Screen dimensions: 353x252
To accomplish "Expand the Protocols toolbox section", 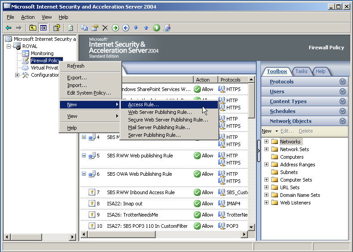I will (x=342, y=82).
